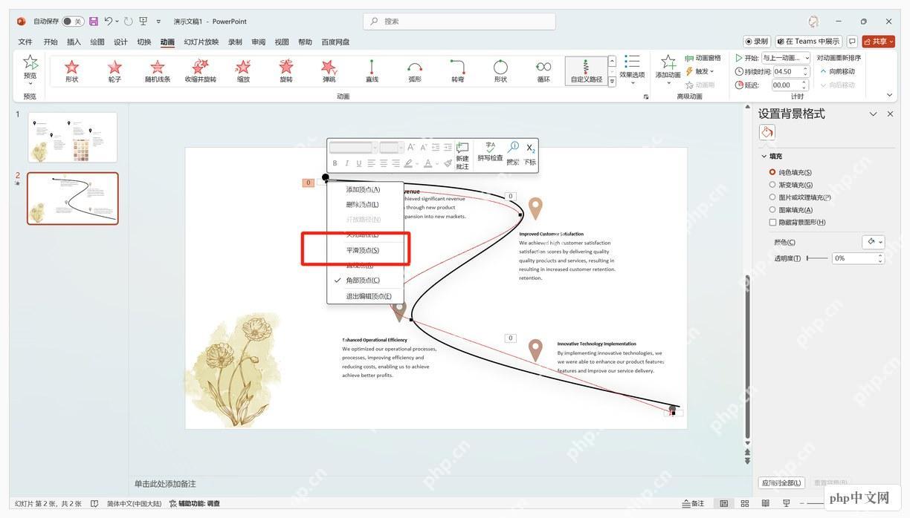Screen dimensions: 910x518
Task: Open the 动画窗格 animation pane
Action: pyautogui.click(x=703, y=58)
